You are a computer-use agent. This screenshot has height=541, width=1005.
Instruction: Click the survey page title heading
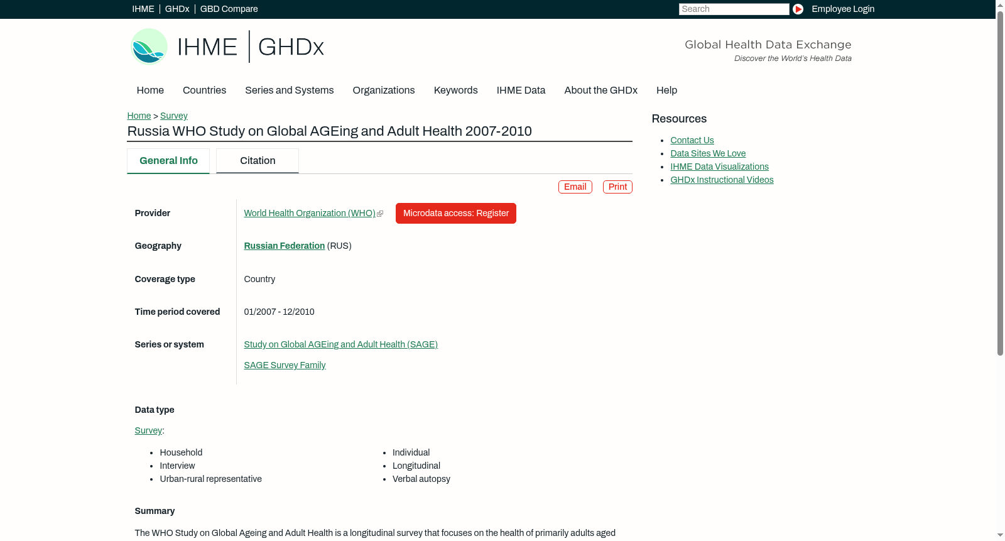(329, 131)
